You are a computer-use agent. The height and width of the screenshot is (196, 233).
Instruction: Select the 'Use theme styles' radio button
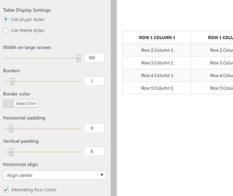tap(6, 30)
